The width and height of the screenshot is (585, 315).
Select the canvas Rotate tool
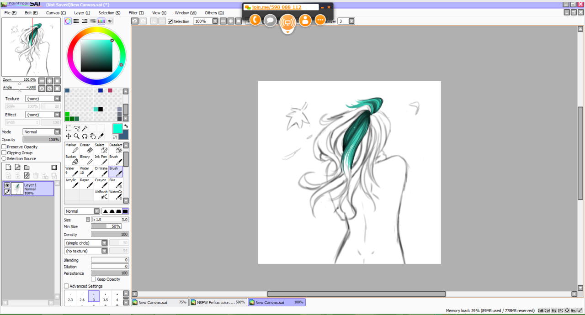click(85, 136)
